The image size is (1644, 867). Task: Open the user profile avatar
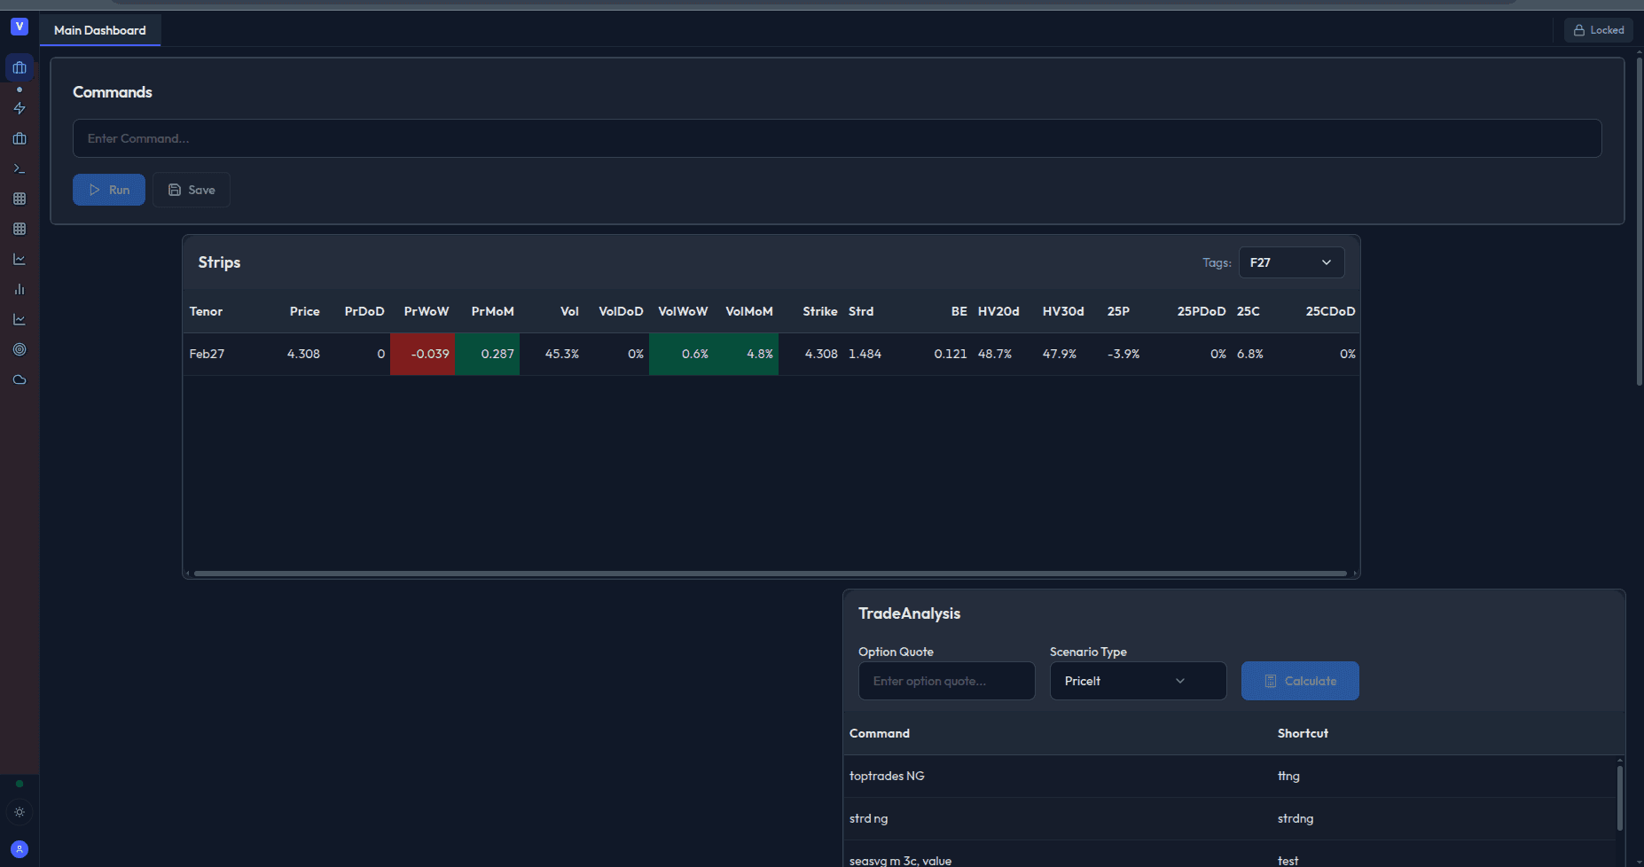pyautogui.click(x=20, y=849)
